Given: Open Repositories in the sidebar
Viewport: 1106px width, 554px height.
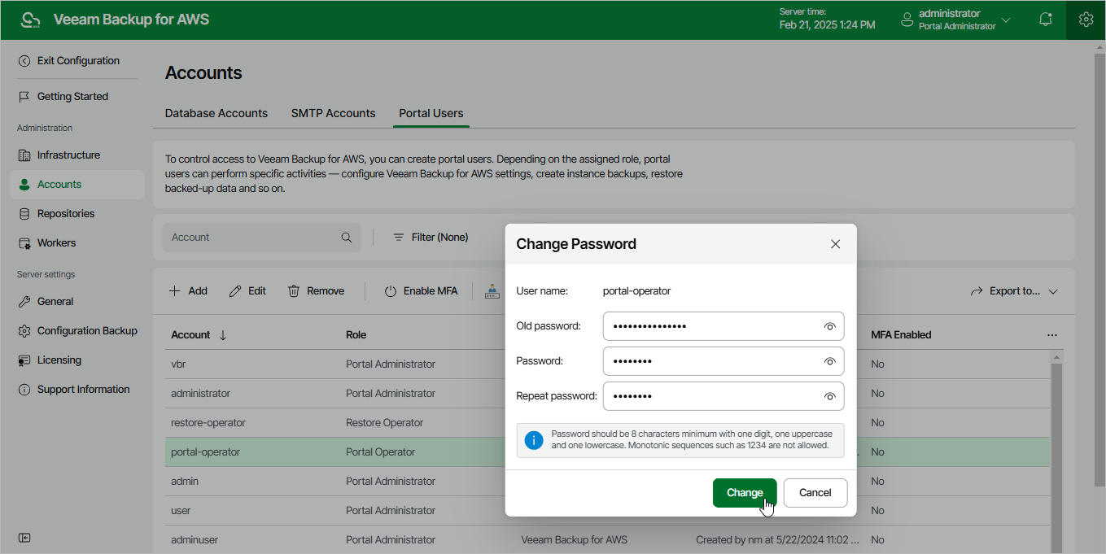Looking at the screenshot, I should (x=66, y=213).
